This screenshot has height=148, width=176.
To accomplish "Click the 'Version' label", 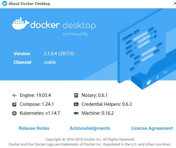I will 22,54.
